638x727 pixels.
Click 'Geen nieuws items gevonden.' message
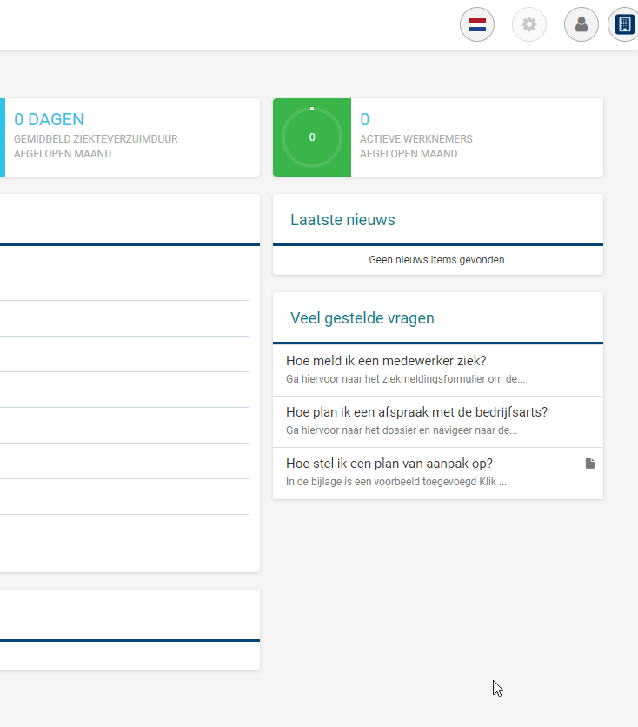(438, 260)
